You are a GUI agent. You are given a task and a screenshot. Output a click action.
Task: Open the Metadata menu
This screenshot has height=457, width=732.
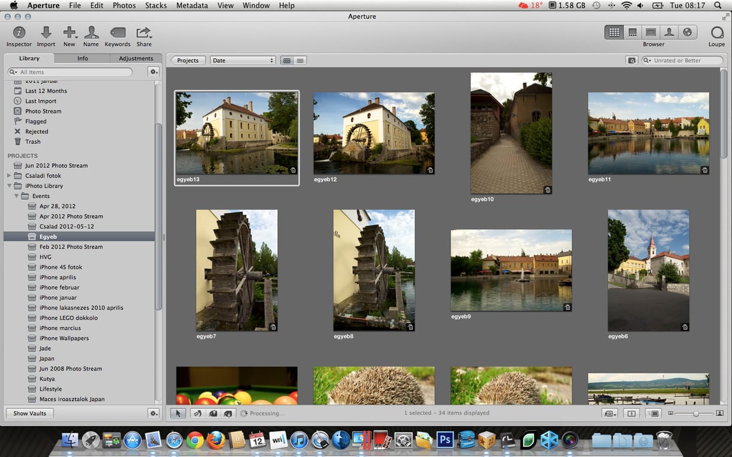(x=192, y=5)
